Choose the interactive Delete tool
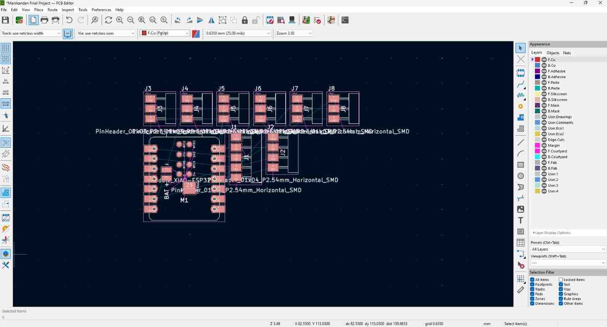This screenshot has width=607, height=327. click(521, 265)
